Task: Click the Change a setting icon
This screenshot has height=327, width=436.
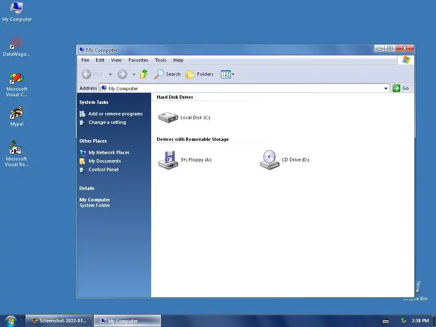Action: (x=82, y=122)
